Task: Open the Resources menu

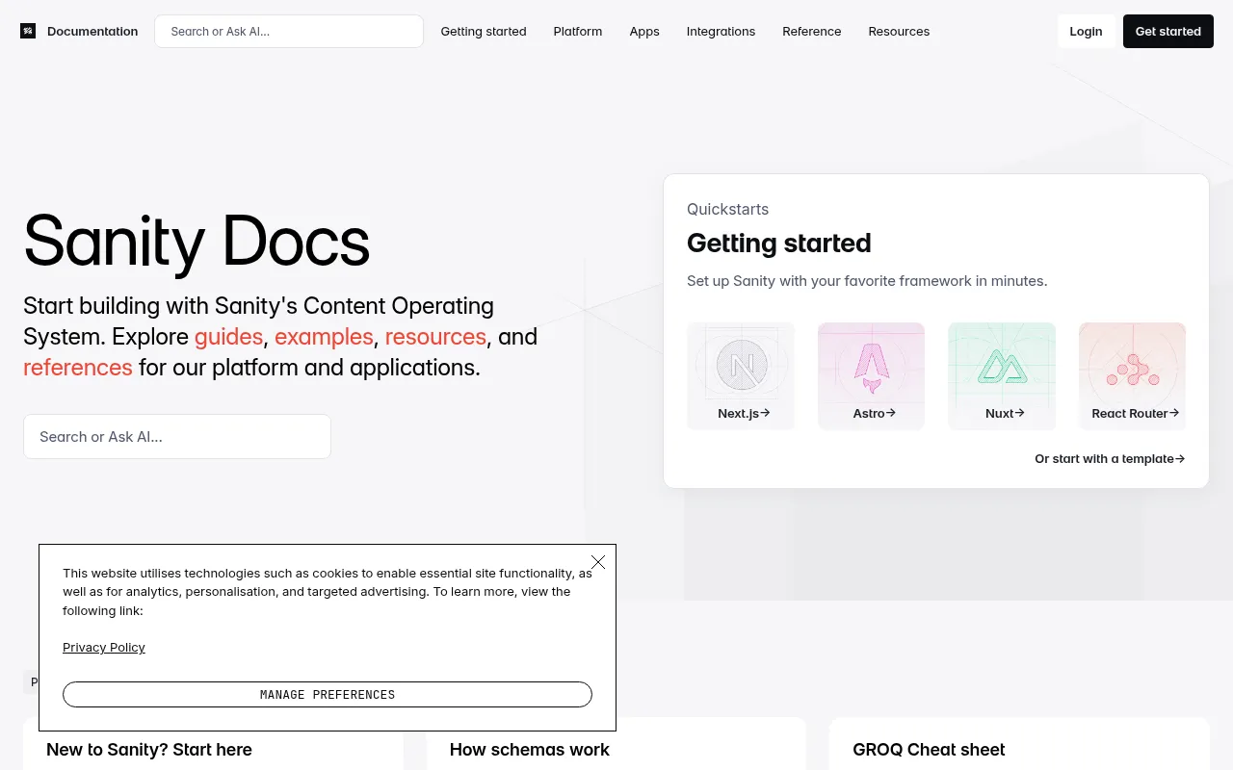Action: point(899,31)
